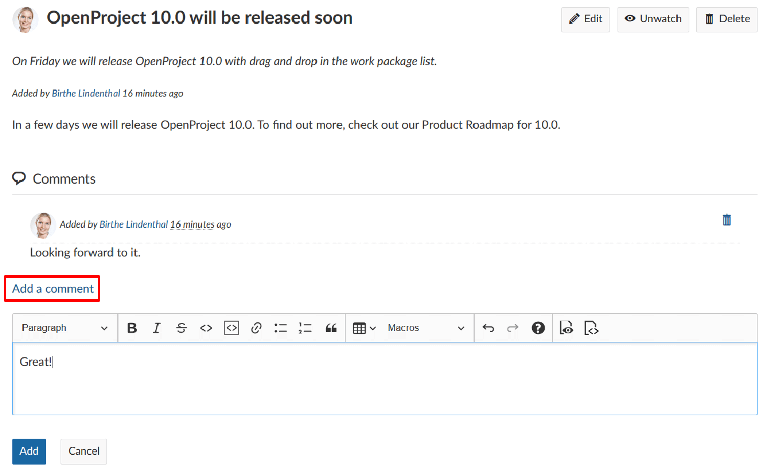Click the speech bubble icon beside Comments

pos(19,178)
